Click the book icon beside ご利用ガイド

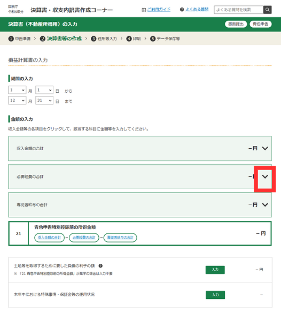tap(144, 10)
